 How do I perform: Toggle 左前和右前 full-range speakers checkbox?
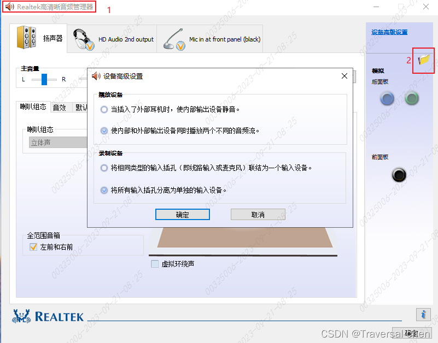(33, 247)
